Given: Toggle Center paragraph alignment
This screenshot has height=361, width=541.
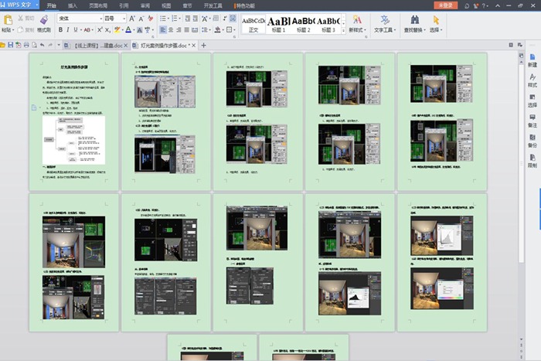Looking at the screenshot, I should point(171,30).
